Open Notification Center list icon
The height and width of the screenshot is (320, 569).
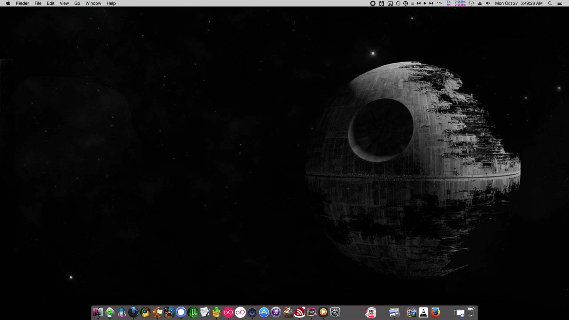tap(559, 3)
